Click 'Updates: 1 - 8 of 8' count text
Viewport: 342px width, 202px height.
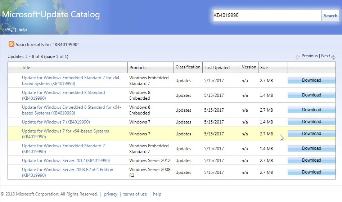(x=38, y=57)
